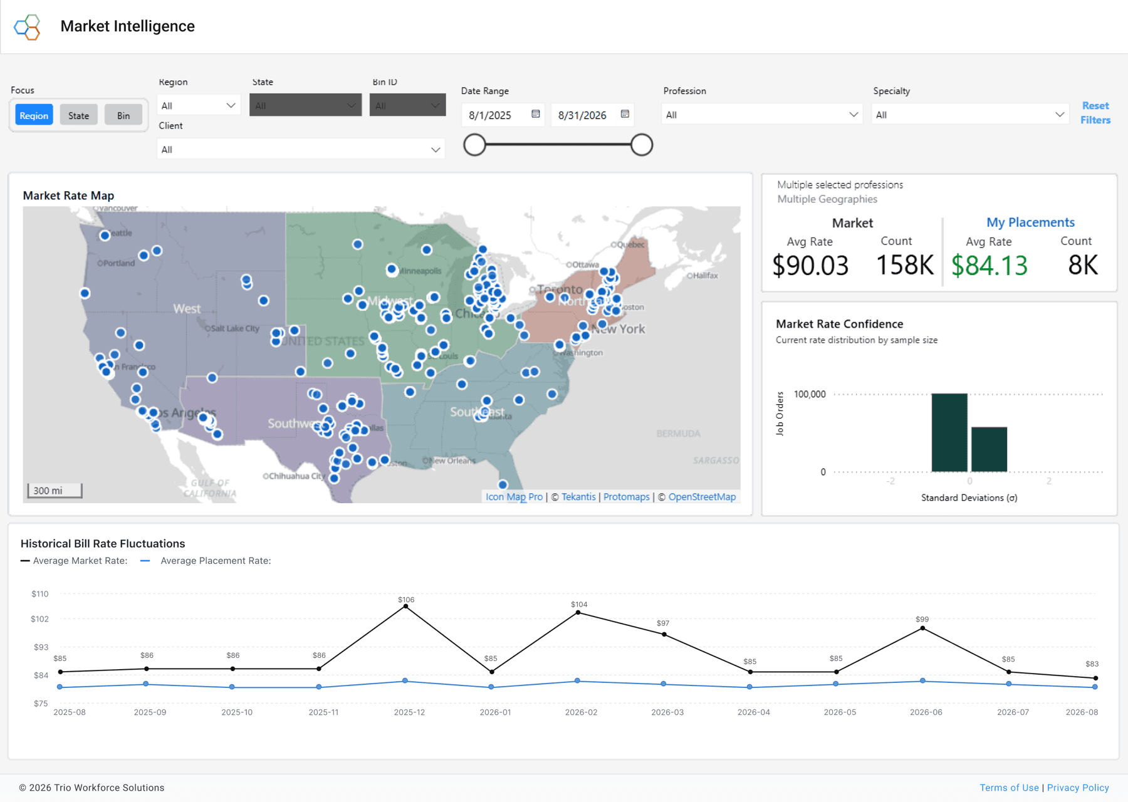Image resolution: width=1128 pixels, height=802 pixels.
Task: Expand the Specialty dropdown
Action: click(970, 115)
